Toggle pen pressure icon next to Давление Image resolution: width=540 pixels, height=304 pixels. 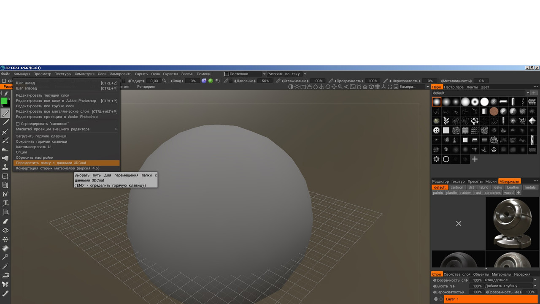click(226, 81)
